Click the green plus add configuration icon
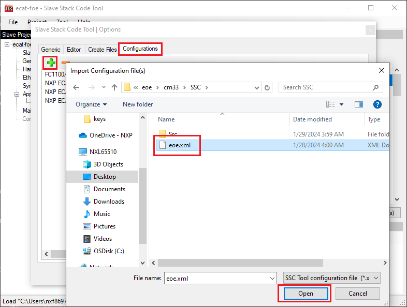Screen dimensions: 407x307 [x=51, y=63]
